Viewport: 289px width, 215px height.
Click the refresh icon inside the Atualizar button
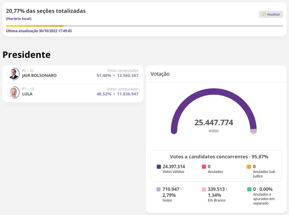pyautogui.click(x=264, y=14)
